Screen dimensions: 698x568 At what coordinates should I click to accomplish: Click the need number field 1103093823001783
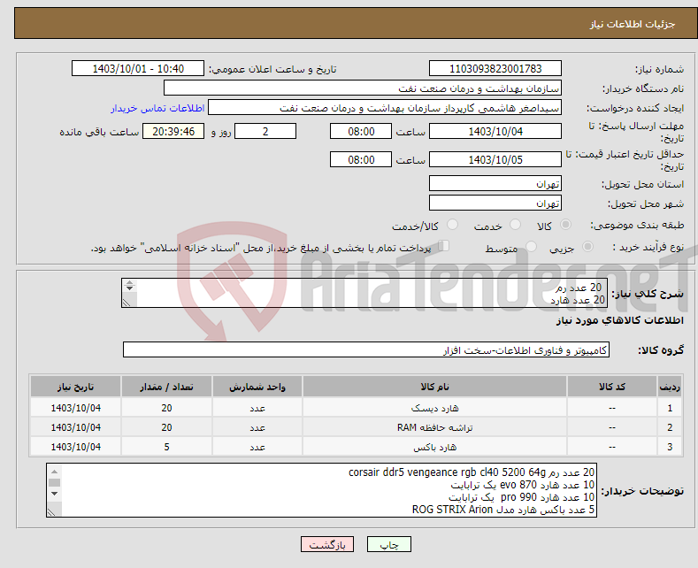pyautogui.click(x=495, y=68)
